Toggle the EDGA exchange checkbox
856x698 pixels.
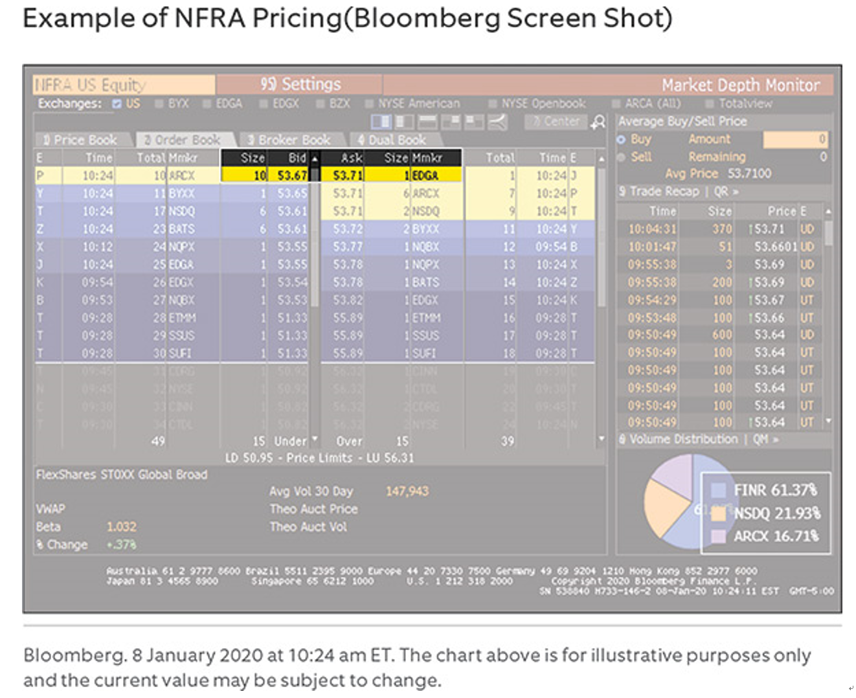point(207,104)
